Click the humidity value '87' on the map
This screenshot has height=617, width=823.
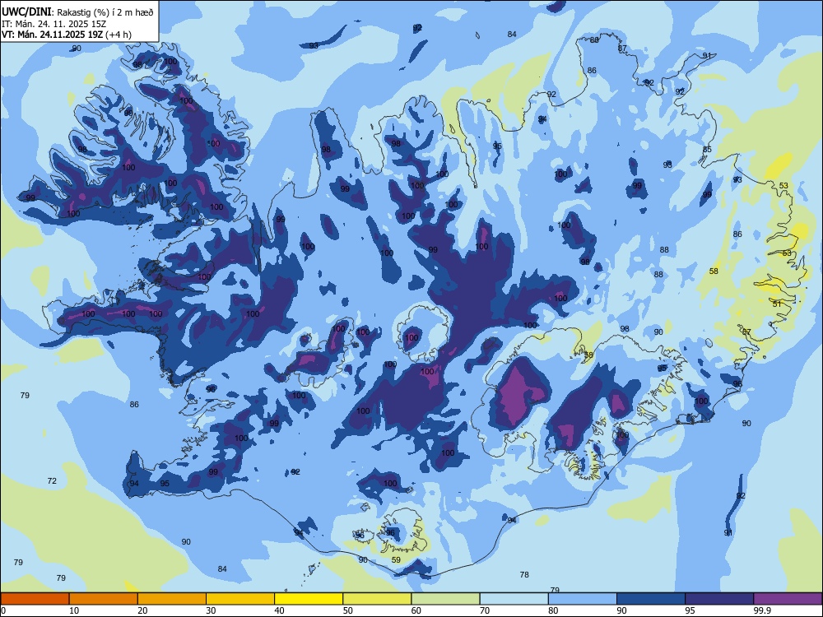pyautogui.click(x=622, y=49)
